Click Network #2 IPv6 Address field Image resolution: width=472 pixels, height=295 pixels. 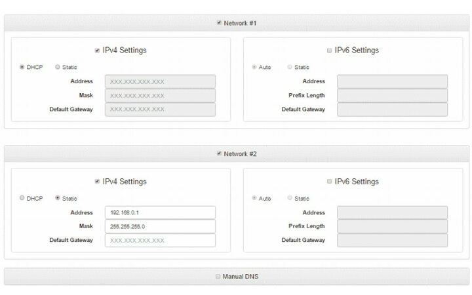tap(392, 212)
